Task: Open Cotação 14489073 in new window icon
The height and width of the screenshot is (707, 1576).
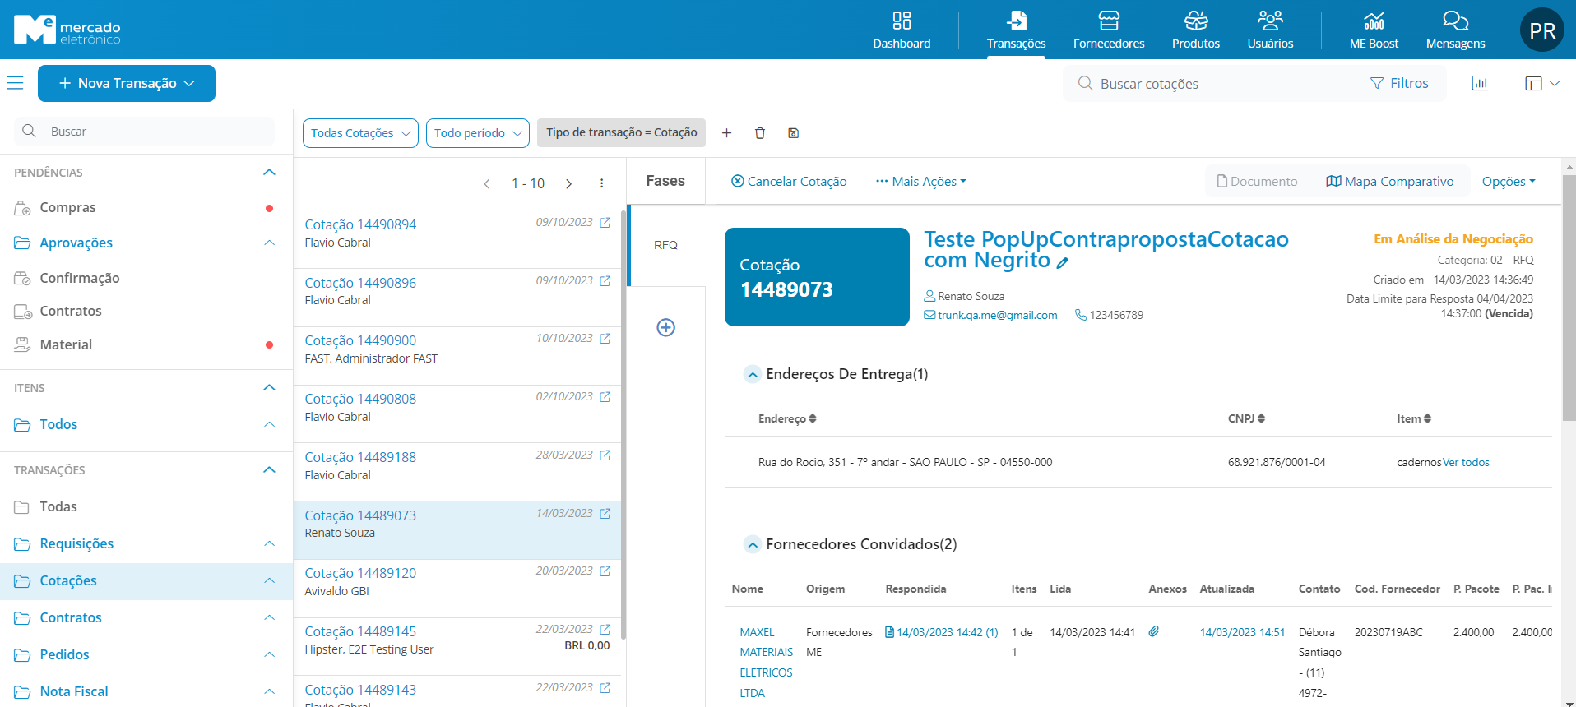Action: point(605,514)
